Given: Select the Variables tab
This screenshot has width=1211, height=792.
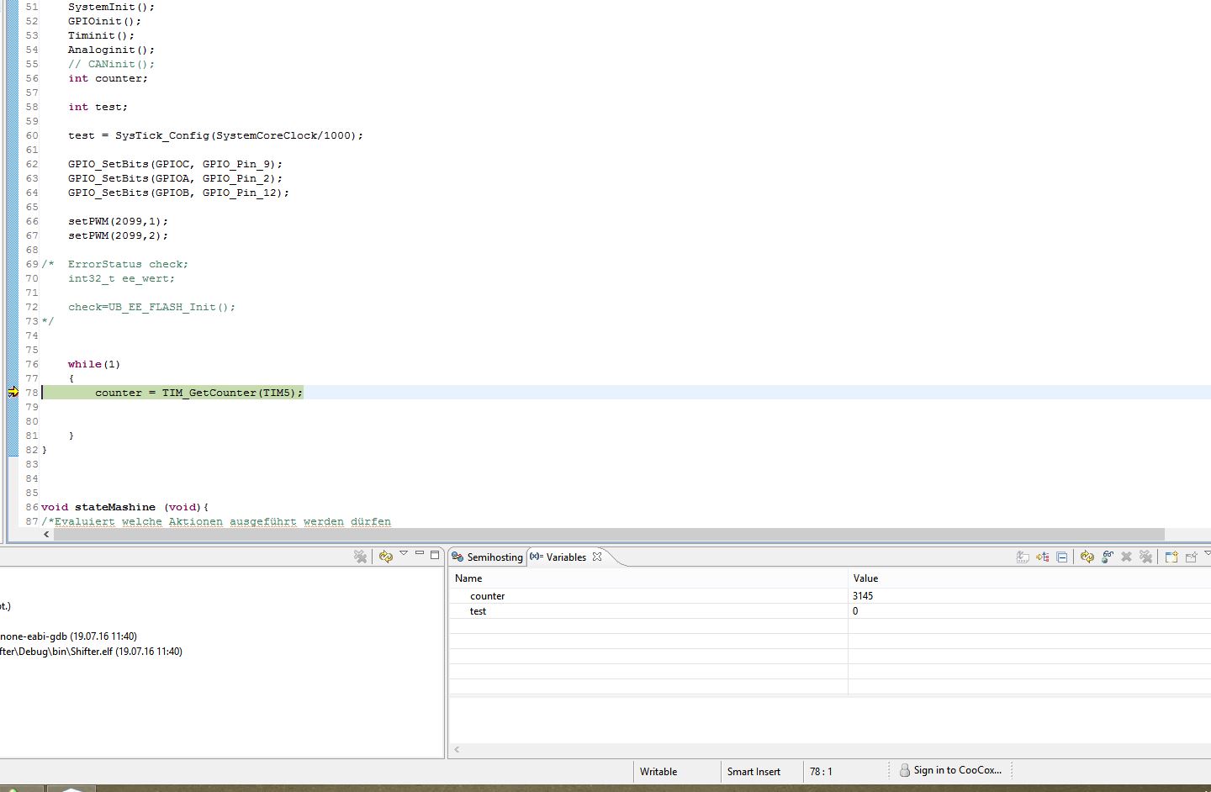Looking at the screenshot, I should coord(565,557).
